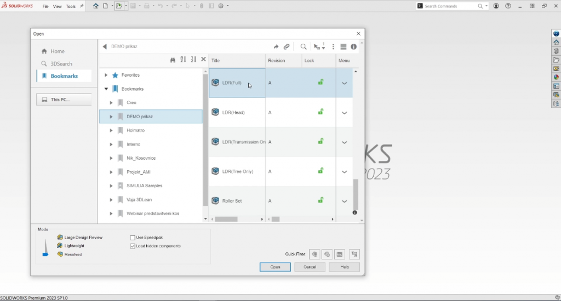Click the lock icon for LDR(Head)

320,112
